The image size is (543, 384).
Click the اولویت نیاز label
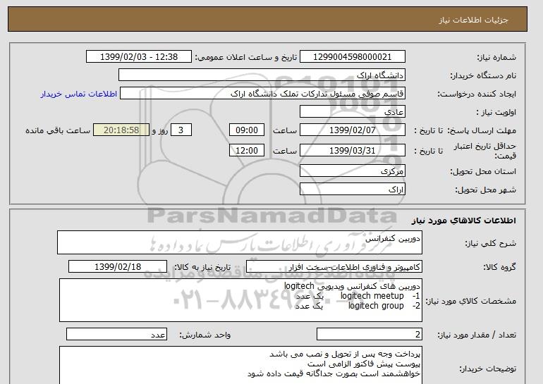click(496, 112)
